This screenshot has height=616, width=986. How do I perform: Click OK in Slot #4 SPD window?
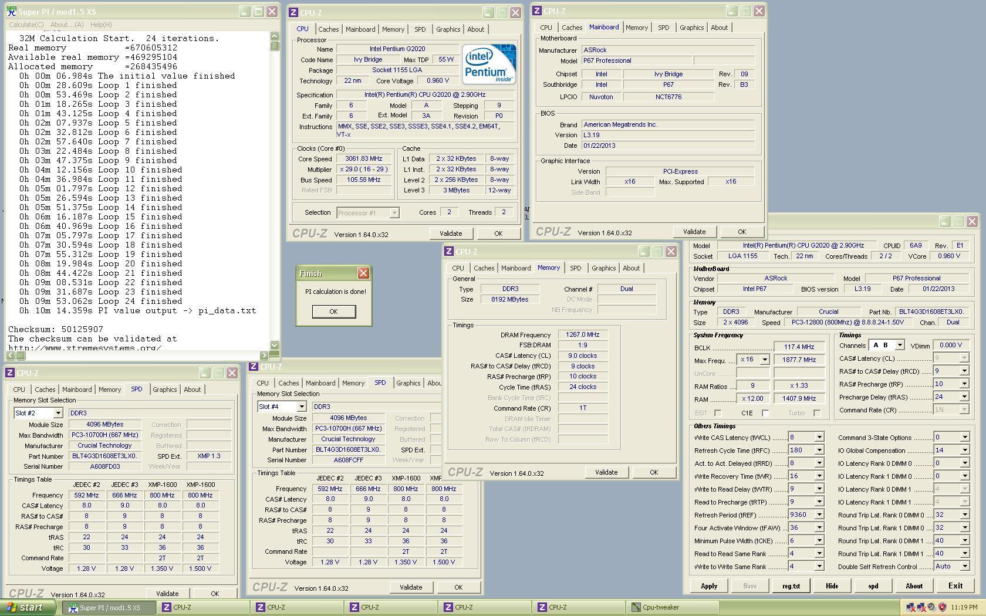pyautogui.click(x=458, y=587)
